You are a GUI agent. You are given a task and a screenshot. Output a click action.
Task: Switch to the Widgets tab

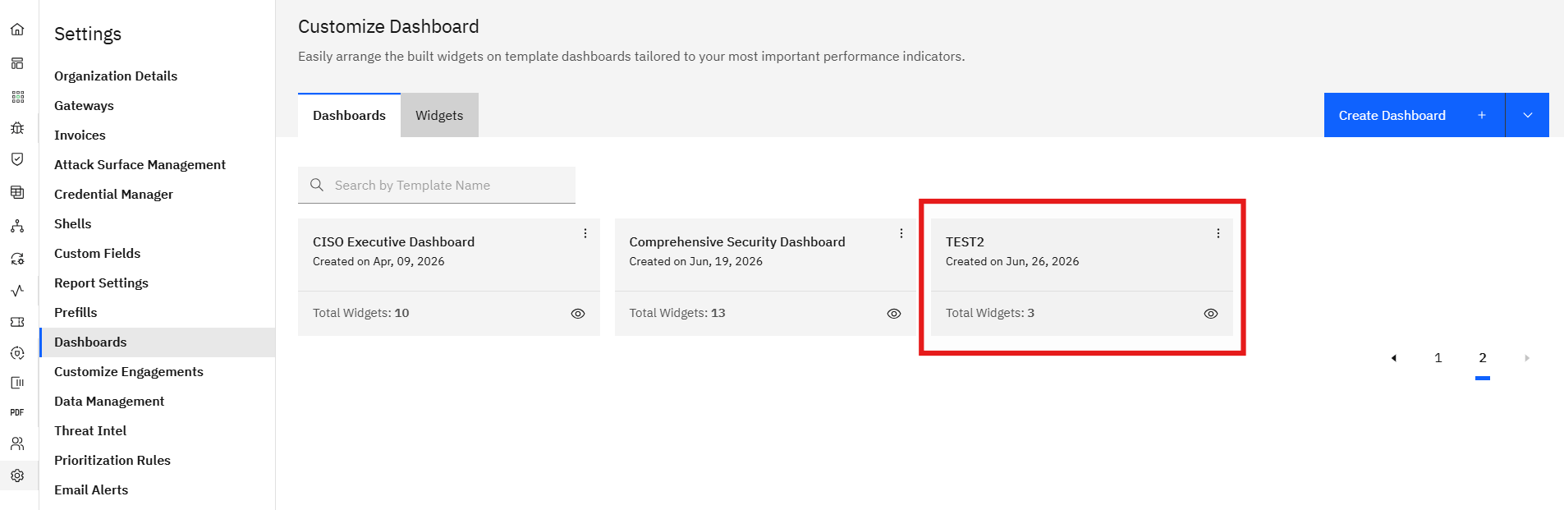(439, 115)
